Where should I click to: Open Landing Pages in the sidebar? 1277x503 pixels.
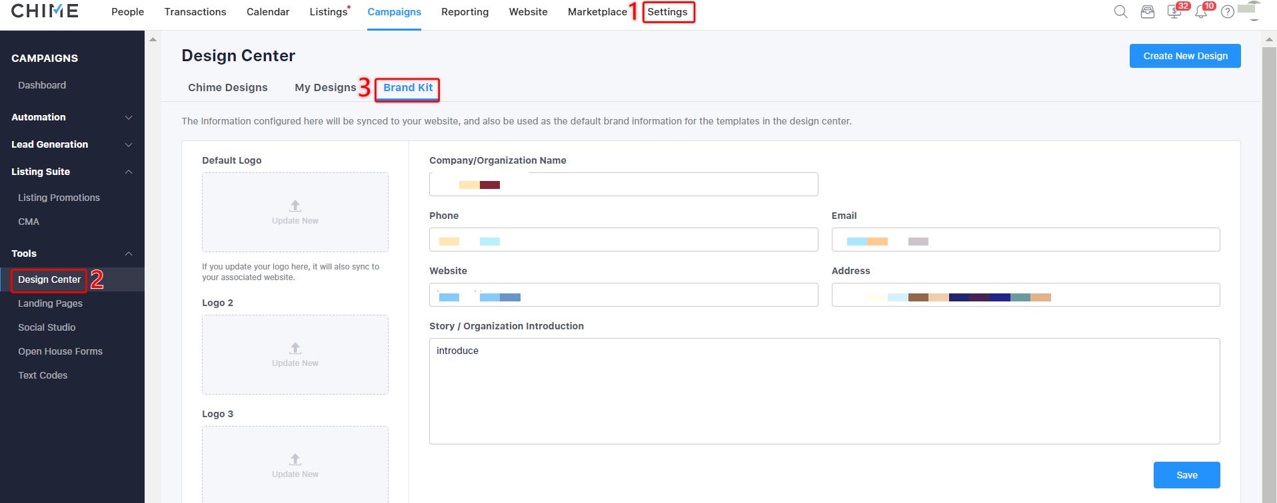coord(50,303)
